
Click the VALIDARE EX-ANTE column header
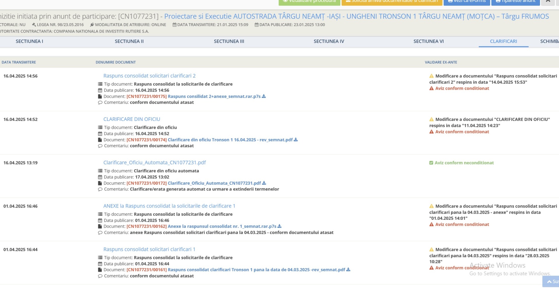click(441, 62)
